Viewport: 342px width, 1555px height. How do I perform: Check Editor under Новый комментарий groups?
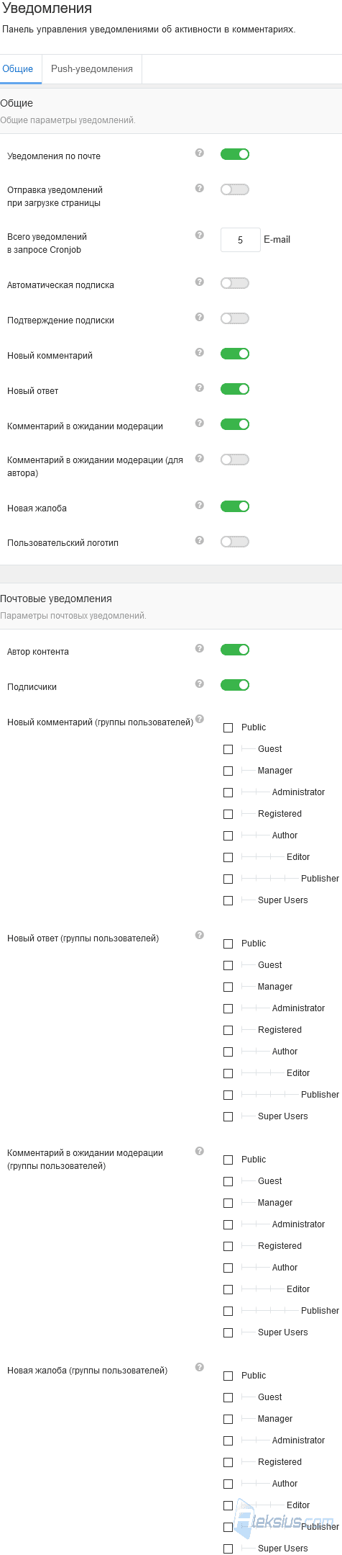(228, 857)
